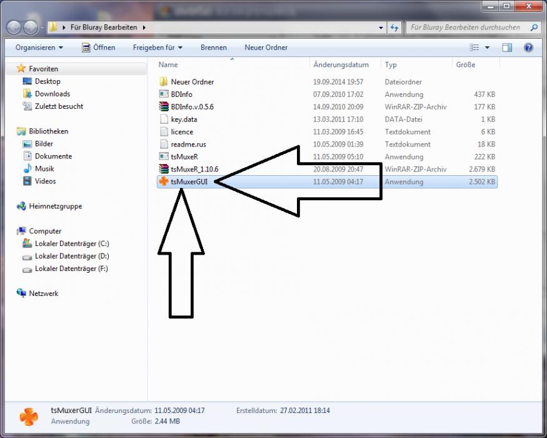This screenshot has height=438, width=547.
Task: Click the Musik note icon in the sidebar
Action: (x=28, y=169)
